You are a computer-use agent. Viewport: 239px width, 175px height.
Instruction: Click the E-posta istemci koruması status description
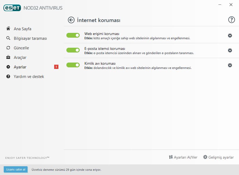coord(139,53)
